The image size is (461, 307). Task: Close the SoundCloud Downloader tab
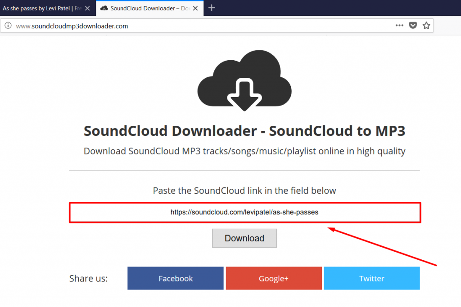coord(195,8)
